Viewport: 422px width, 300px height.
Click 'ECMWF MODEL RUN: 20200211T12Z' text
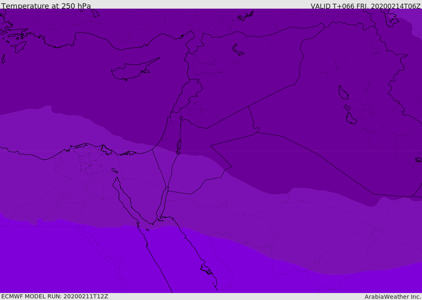[x=55, y=296]
